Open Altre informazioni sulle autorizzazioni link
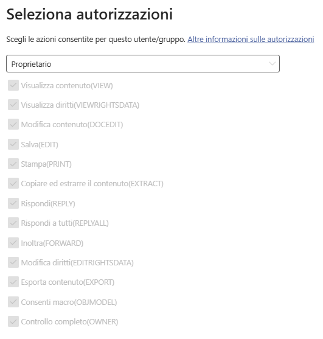This screenshot has width=323, height=339. (251, 40)
